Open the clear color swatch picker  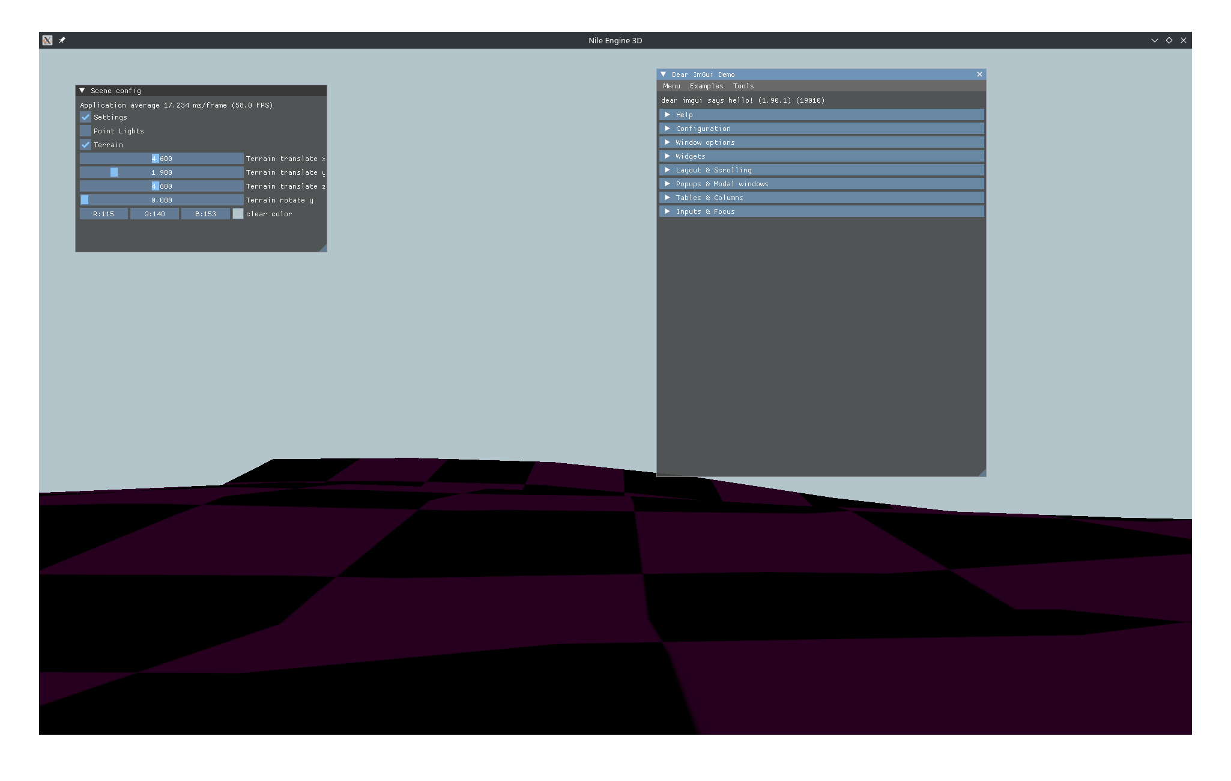tap(238, 214)
